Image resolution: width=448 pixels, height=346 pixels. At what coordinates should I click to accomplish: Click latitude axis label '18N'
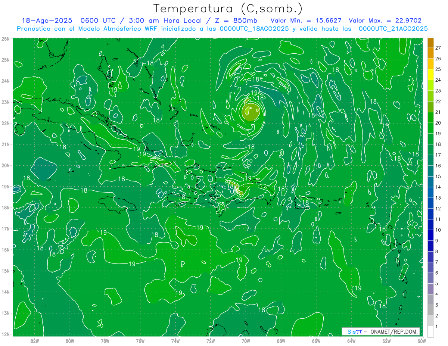pyautogui.click(x=6, y=208)
